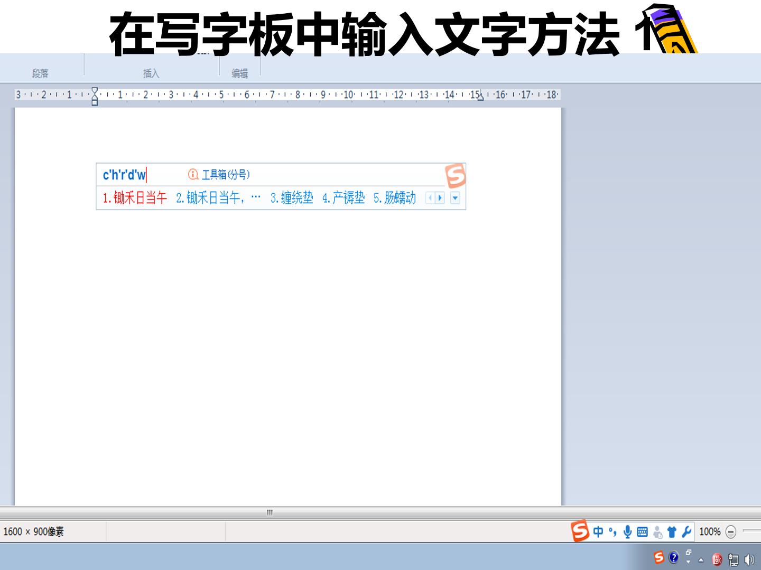Open IME skin settings with the shirt icon

tap(672, 531)
